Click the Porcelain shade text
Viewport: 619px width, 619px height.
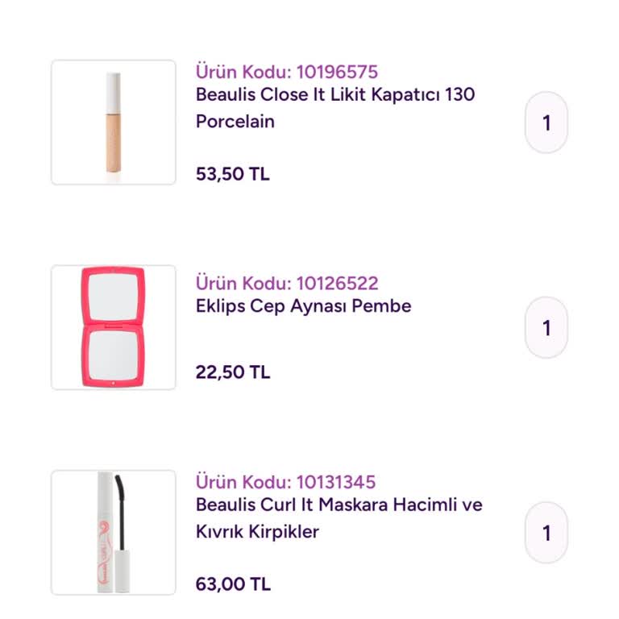[x=235, y=122]
